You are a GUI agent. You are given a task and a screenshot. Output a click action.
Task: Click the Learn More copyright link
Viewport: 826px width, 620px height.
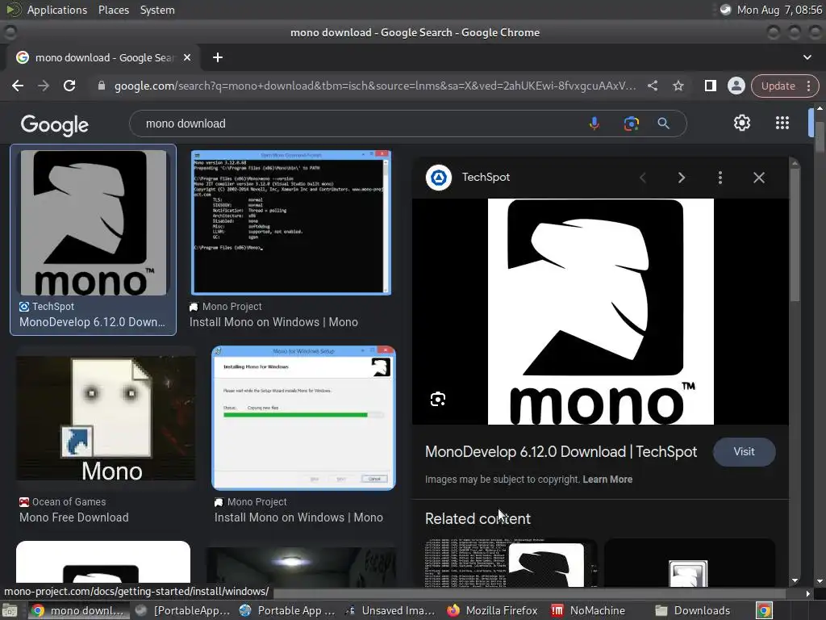(x=607, y=480)
